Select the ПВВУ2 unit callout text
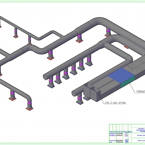The height and width of the screenshot is (145, 145). (x=141, y=91)
